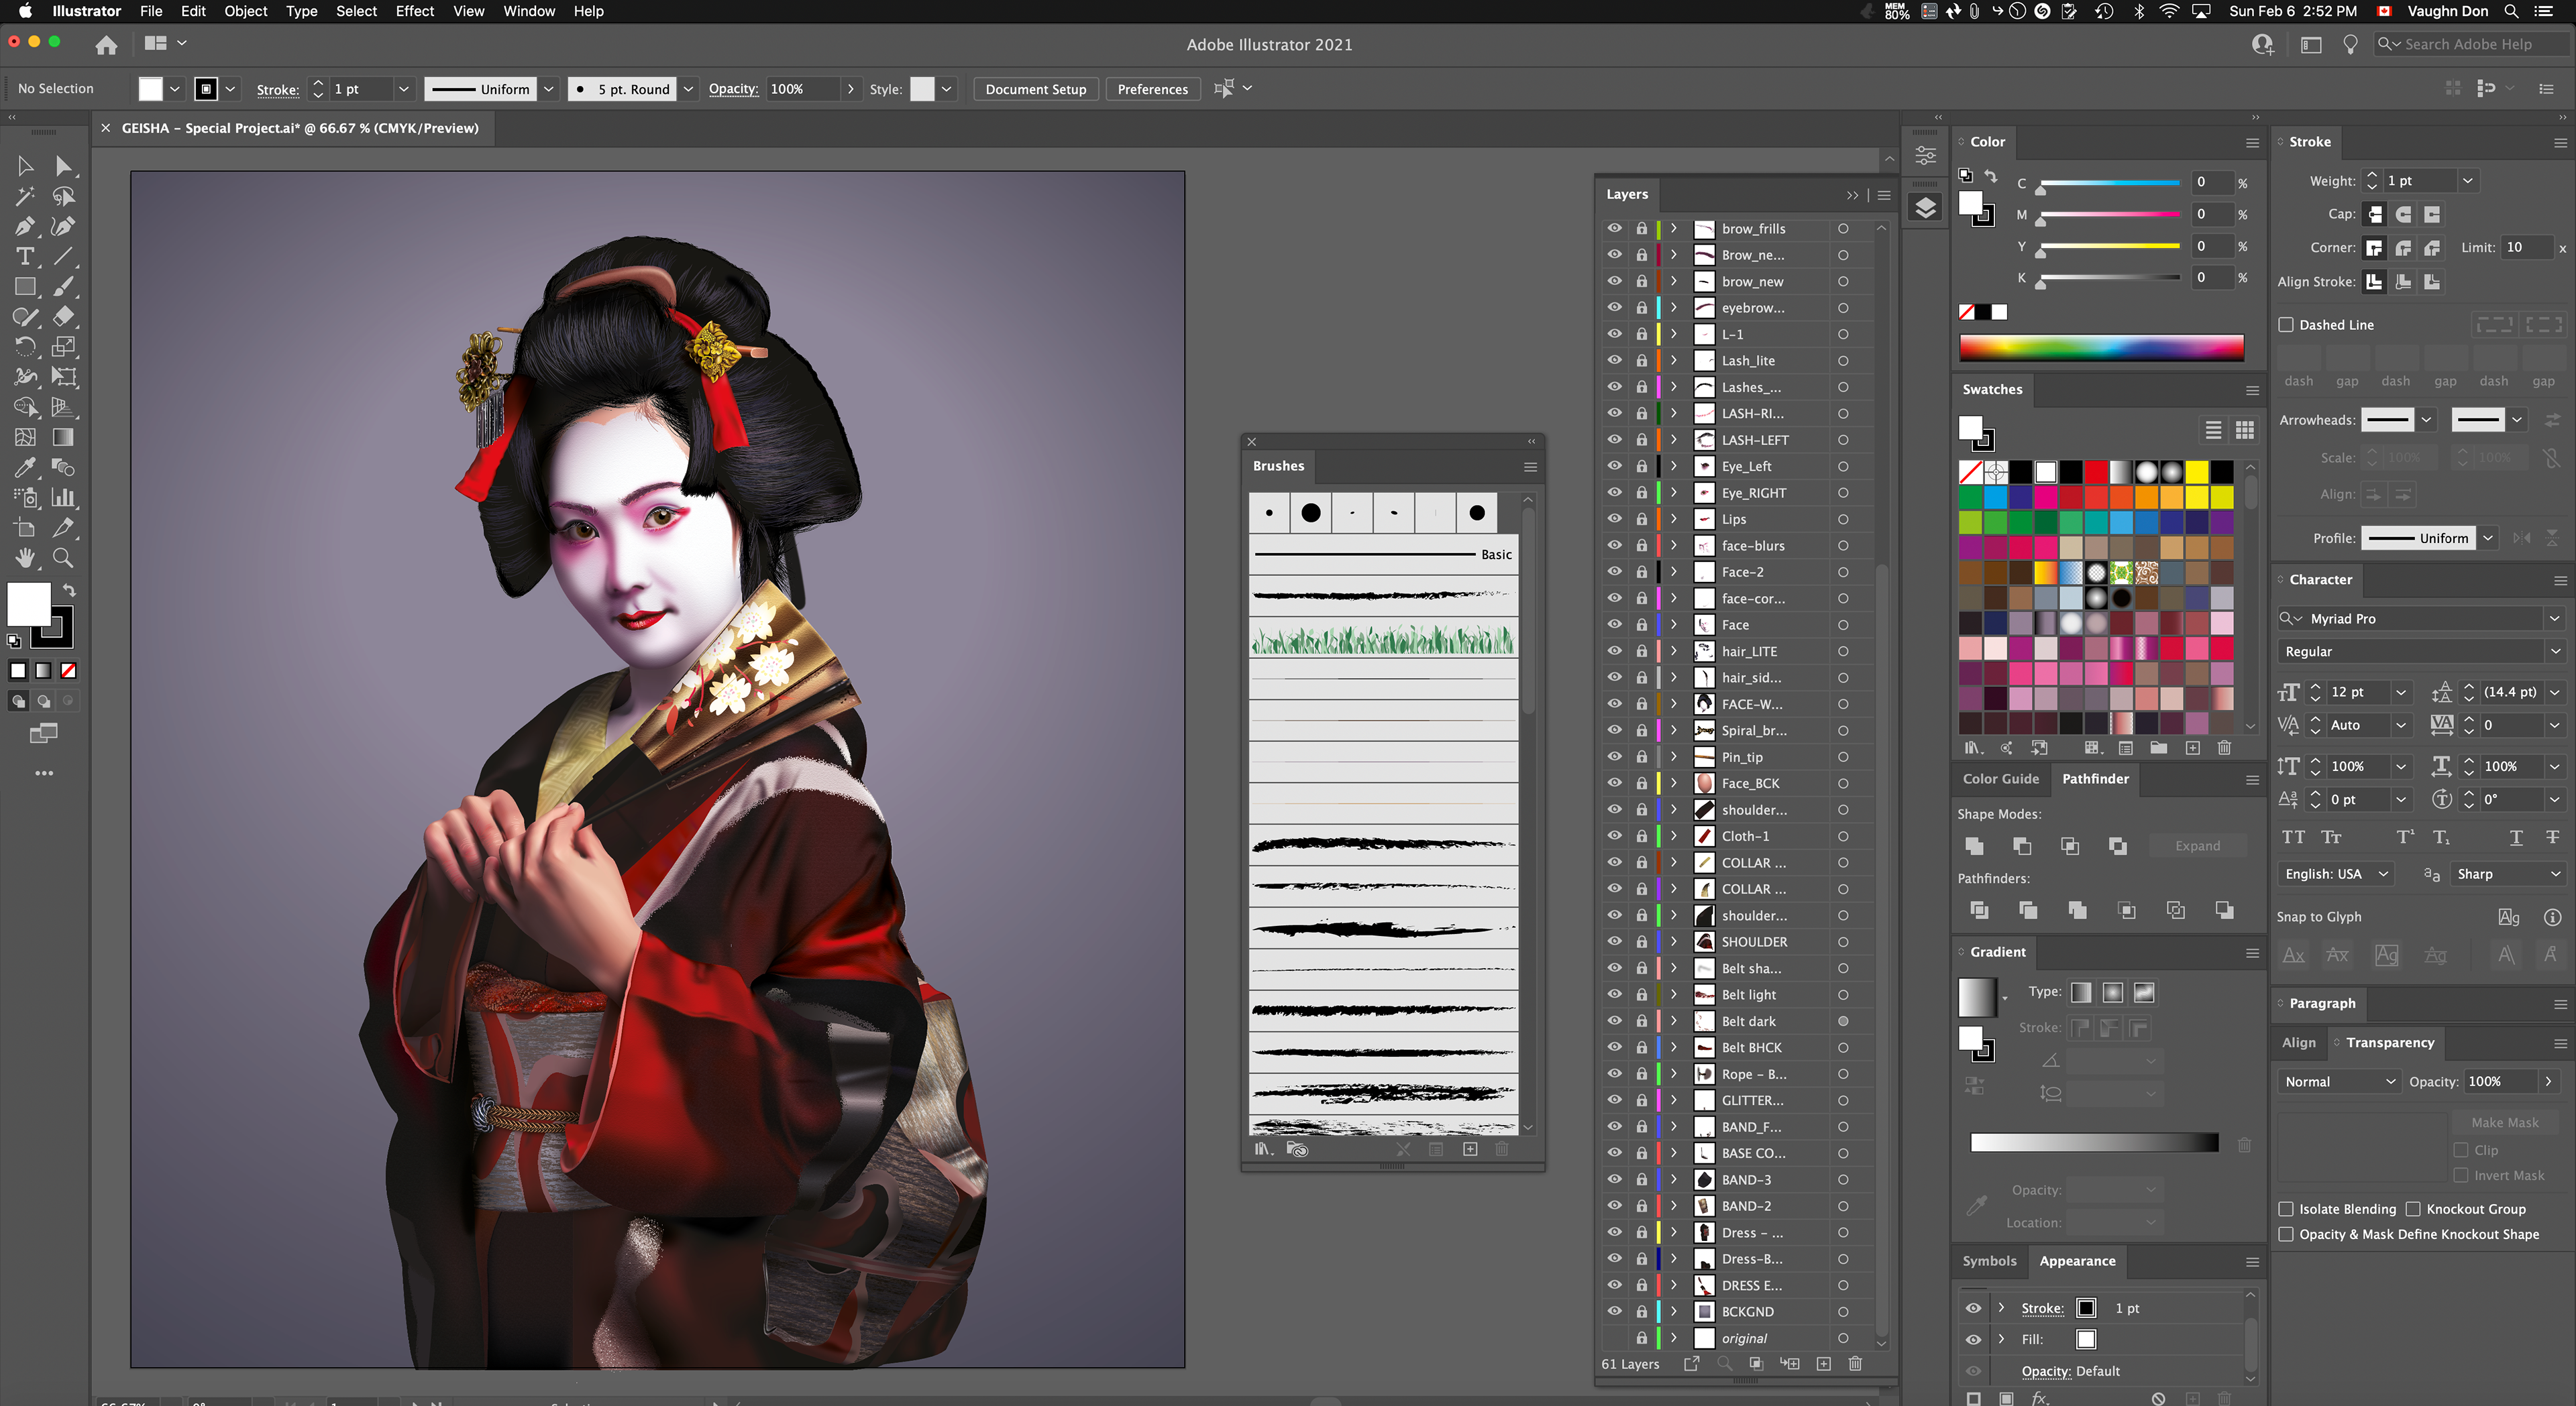Unlock the Face layer

pyautogui.click(x=1641, y=625)
